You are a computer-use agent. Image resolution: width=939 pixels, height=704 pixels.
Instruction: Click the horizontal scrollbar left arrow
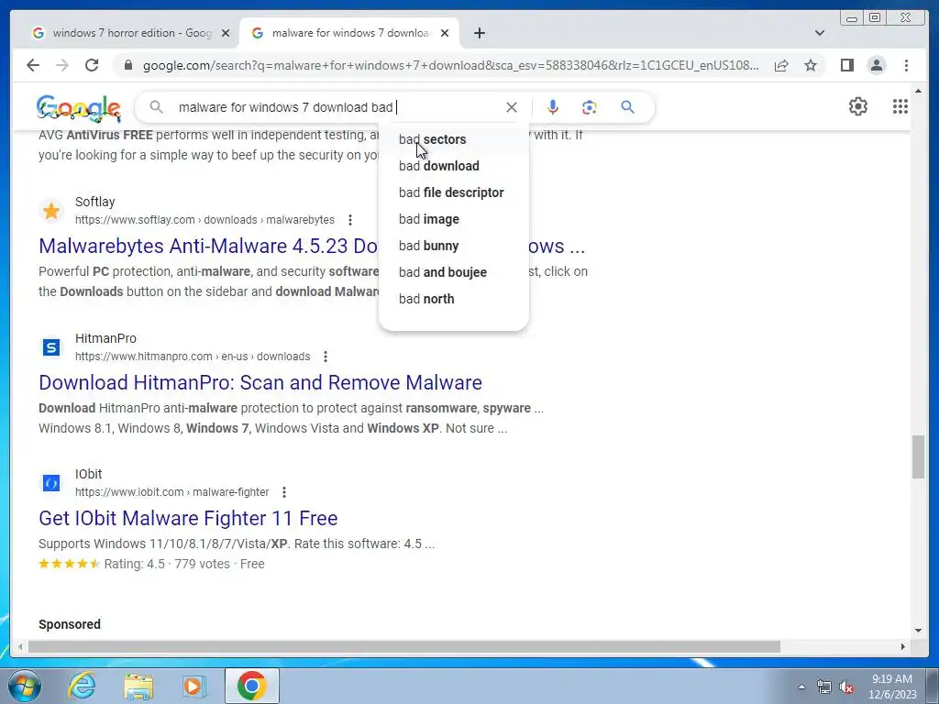point(20,646)
